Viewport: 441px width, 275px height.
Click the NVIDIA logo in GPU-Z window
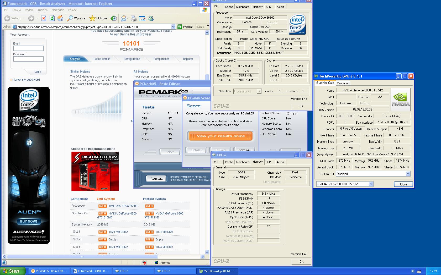(x=400, y=100)
